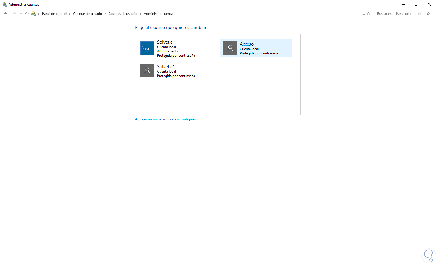Expand chevron after 'Panel de control' breadcrumb
Screen dimensions: 436x263
pyautogui.click(x=70, y=14)
